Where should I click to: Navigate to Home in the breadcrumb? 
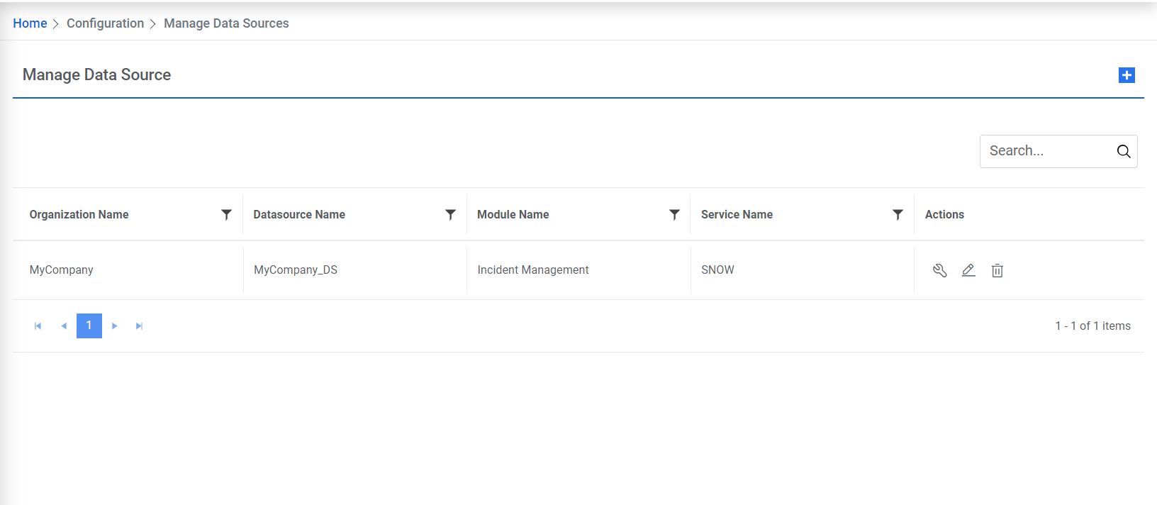pos(30,23)
